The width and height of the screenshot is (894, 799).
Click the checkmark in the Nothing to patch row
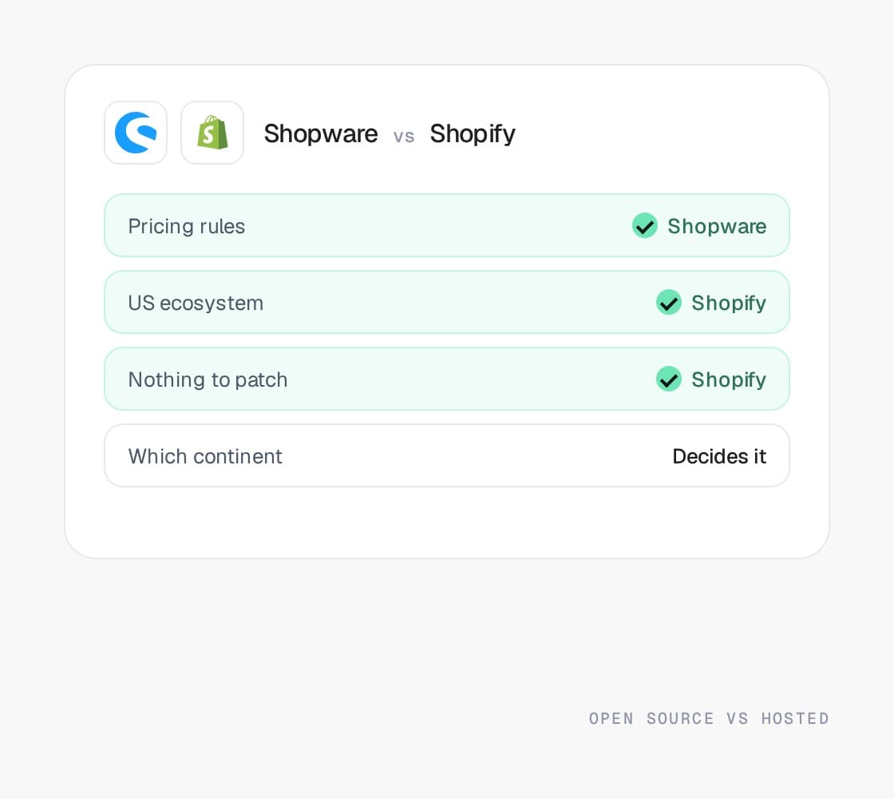pyautogui.click(x=669, y=379)
